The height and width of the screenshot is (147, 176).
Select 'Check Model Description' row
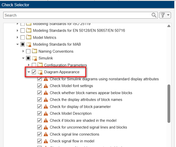pos(71,113)
